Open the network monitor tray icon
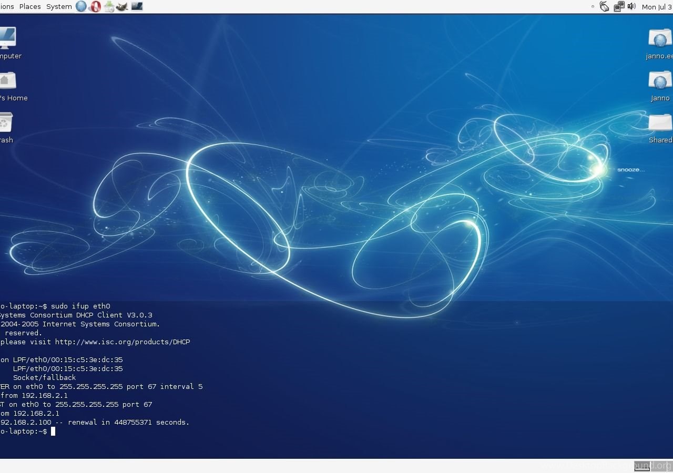The height and width of the screenshot is (473, 673). click(x=619, y=6)
